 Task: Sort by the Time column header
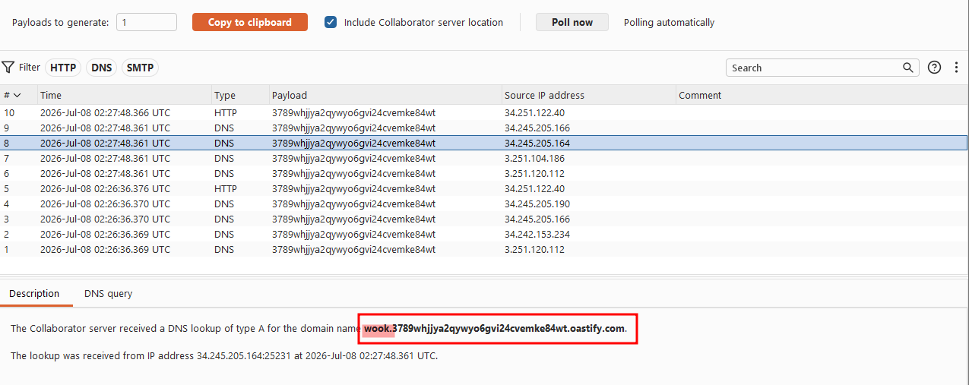[x=124, y=95]
